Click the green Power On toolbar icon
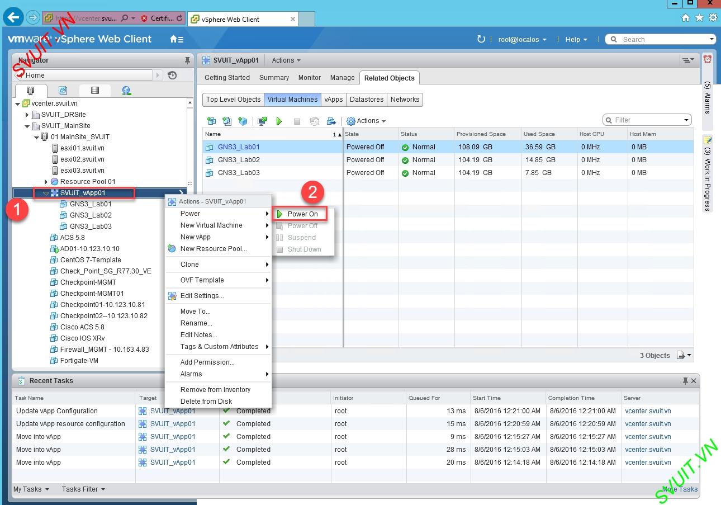This screenshot has width=721, height=505. click(279, 121)
